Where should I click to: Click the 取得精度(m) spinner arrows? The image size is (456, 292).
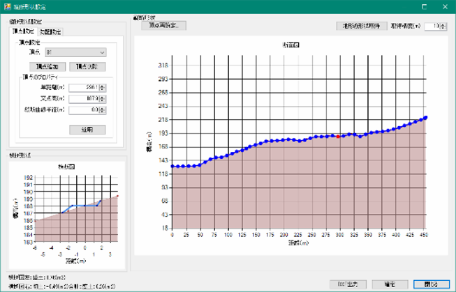point(443,26)
